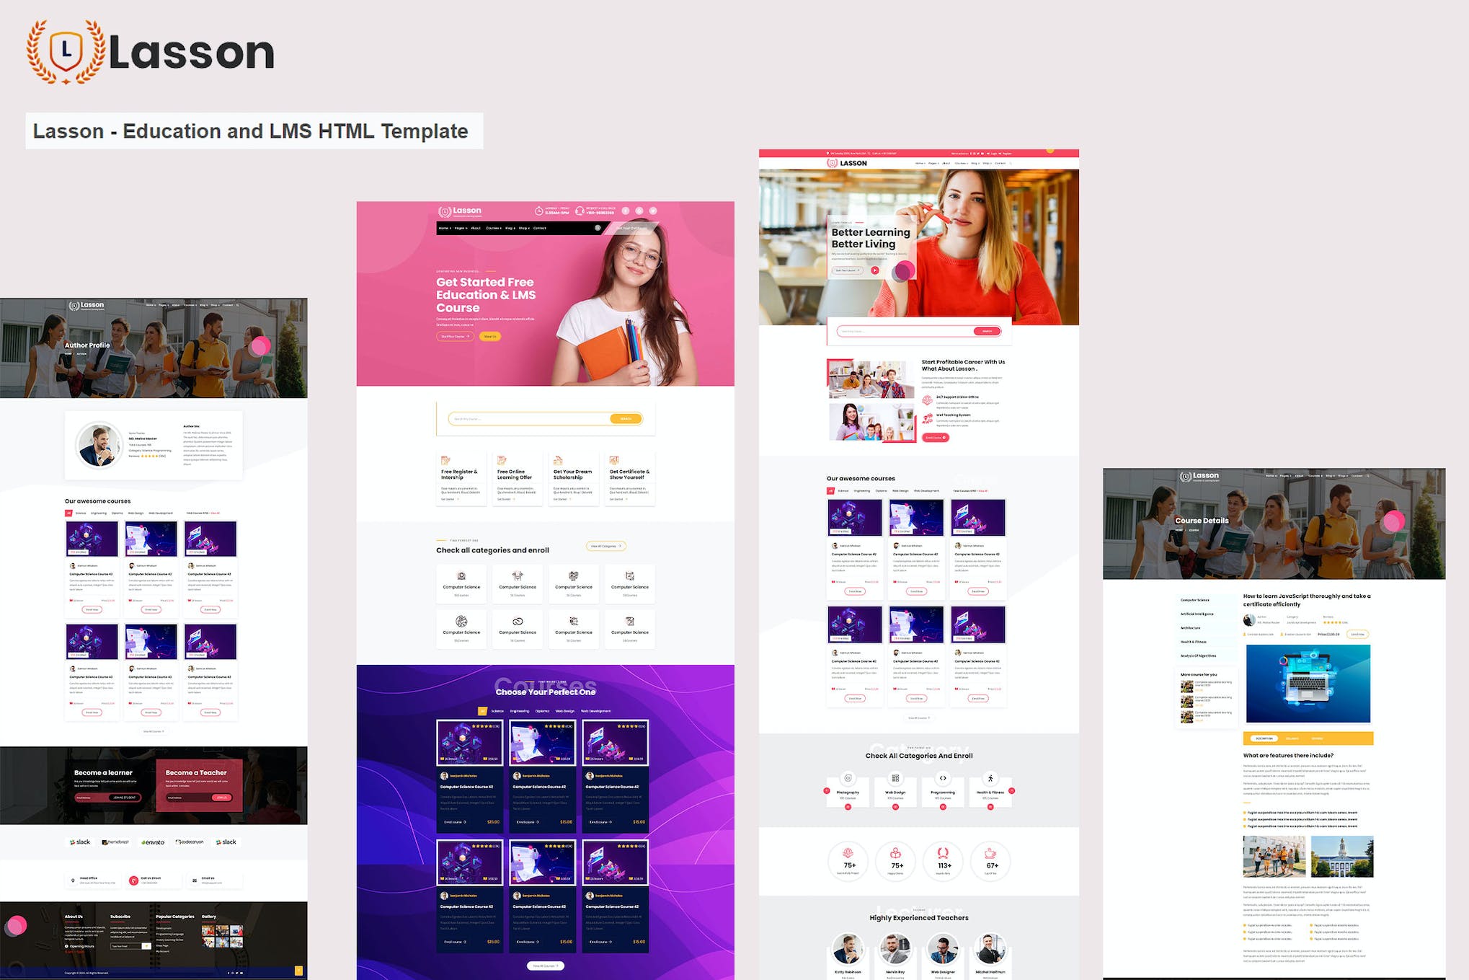Expand Home dropdown in white LASSON header
1469x980 pixels.
pos(919,164)
